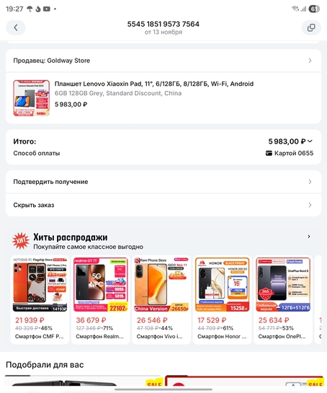Select Скрыть заказ option

(x=163, y=205)
